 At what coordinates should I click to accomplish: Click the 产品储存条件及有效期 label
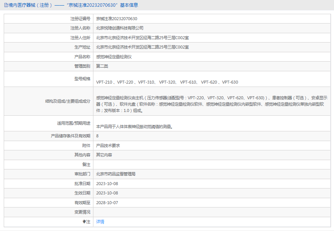(71, 136)
